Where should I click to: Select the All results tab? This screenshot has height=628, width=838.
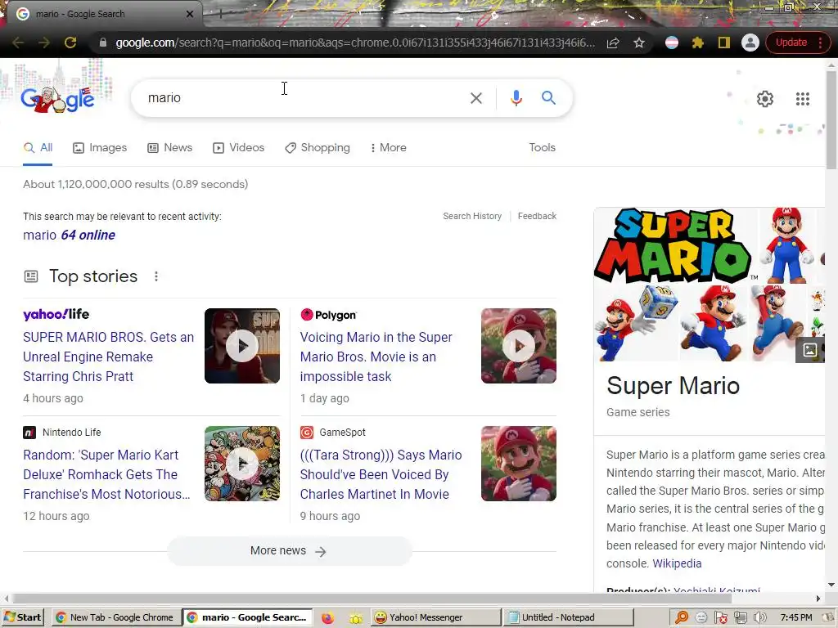[38, 148]
